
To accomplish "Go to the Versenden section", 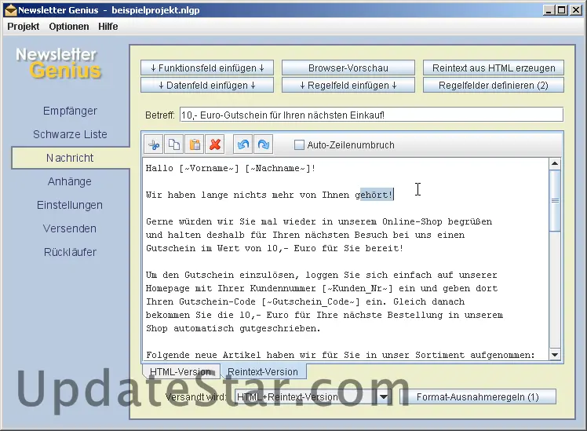I will coord(70,228).
